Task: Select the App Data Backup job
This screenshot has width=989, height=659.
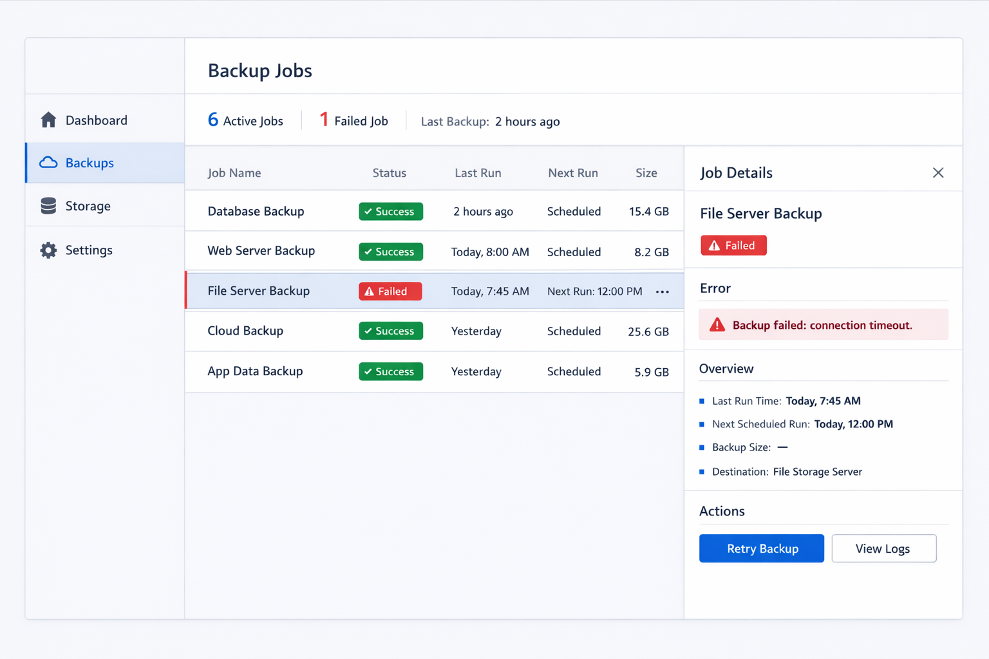Action: pos(255,371)
